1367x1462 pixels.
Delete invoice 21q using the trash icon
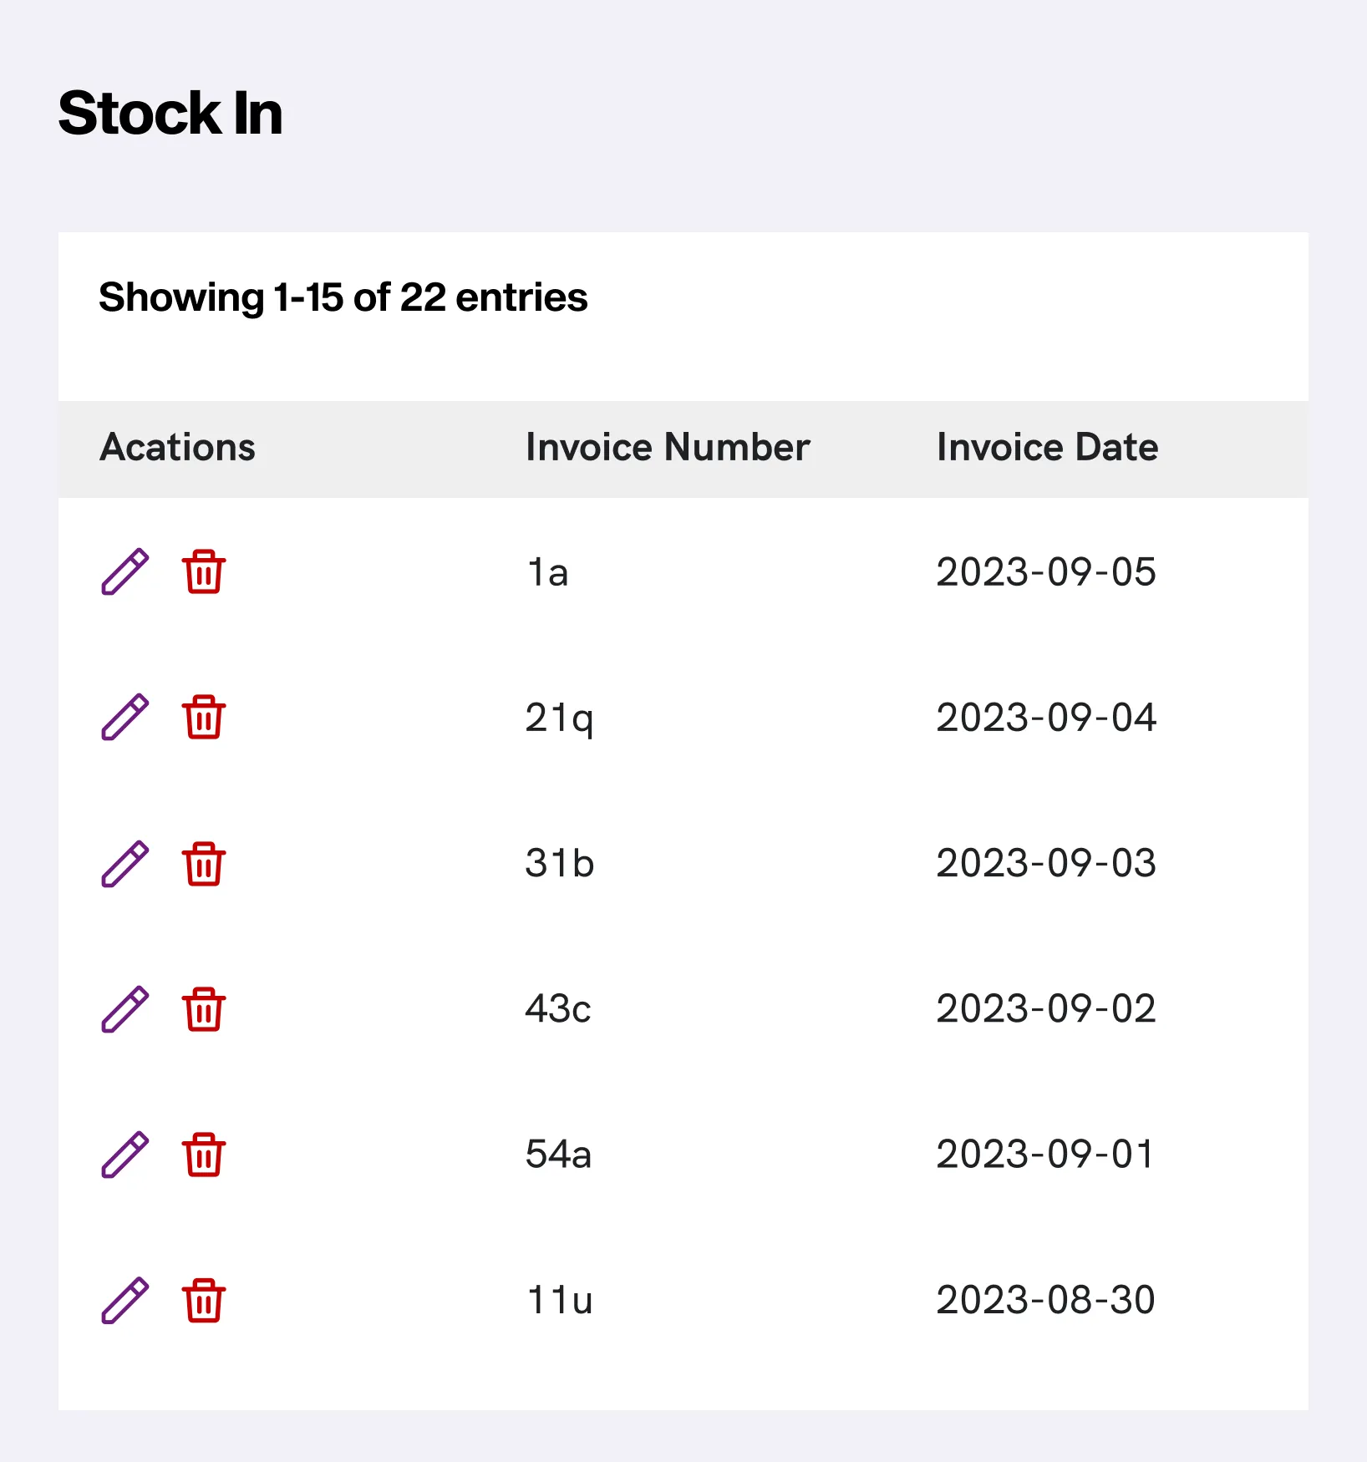(x=204, y=718)
